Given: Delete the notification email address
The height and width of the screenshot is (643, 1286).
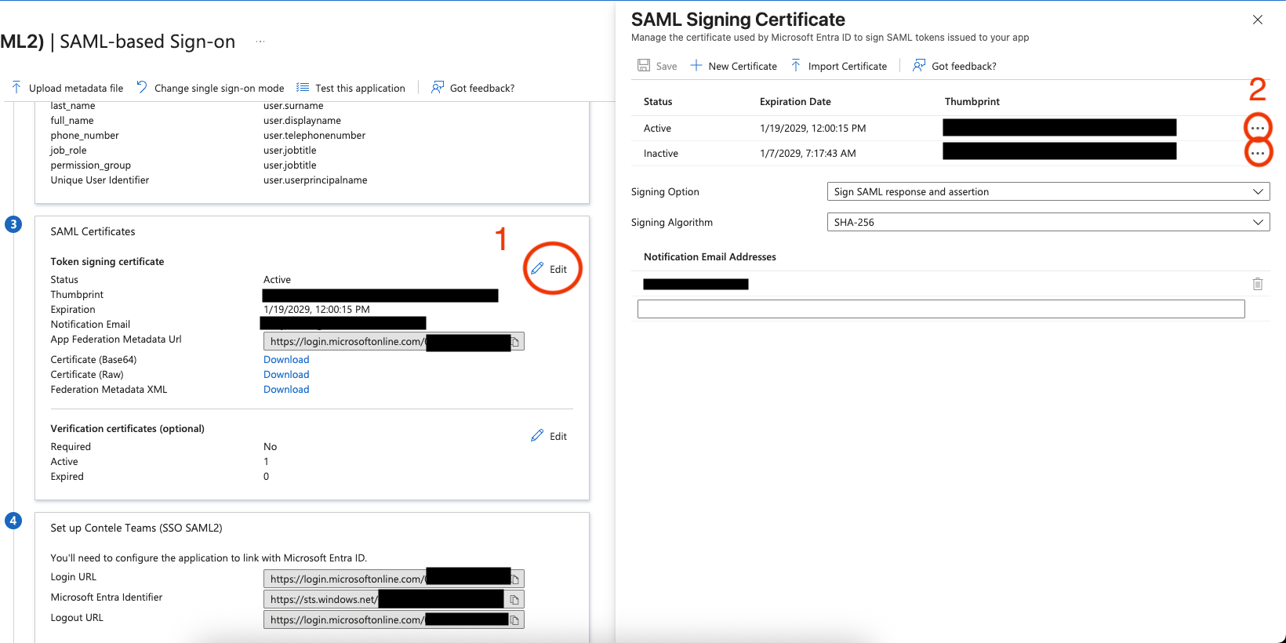Looking at the screenshot, I should coord(1257,284).
